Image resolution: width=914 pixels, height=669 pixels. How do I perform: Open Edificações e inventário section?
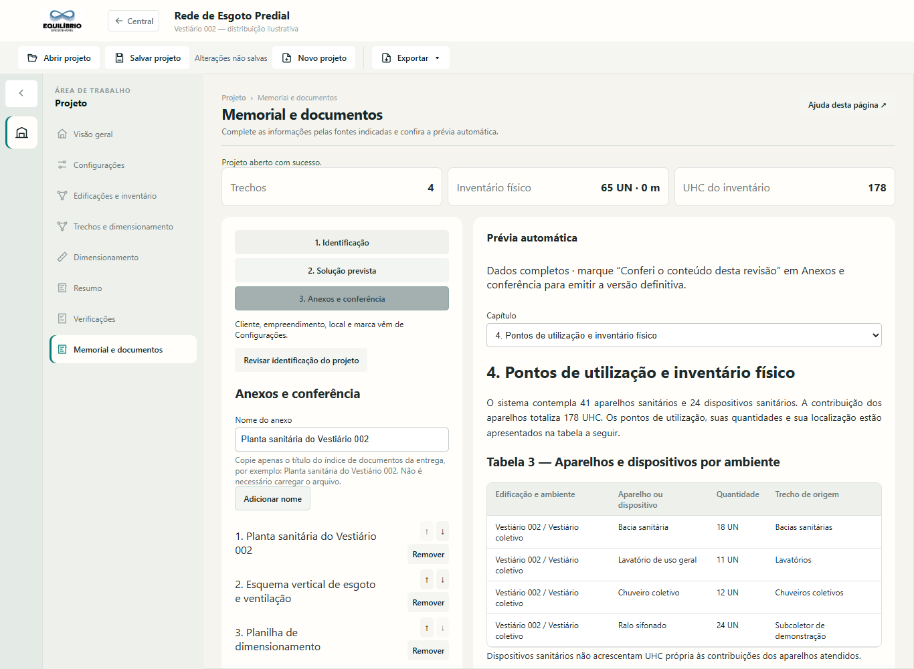pyautogui.click(x=123, y=195)
